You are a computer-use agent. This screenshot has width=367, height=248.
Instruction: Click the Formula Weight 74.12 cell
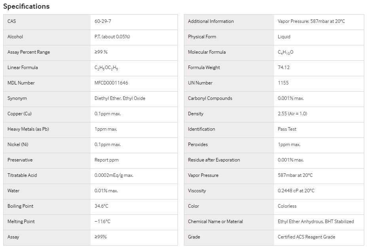tap(319, 68)
